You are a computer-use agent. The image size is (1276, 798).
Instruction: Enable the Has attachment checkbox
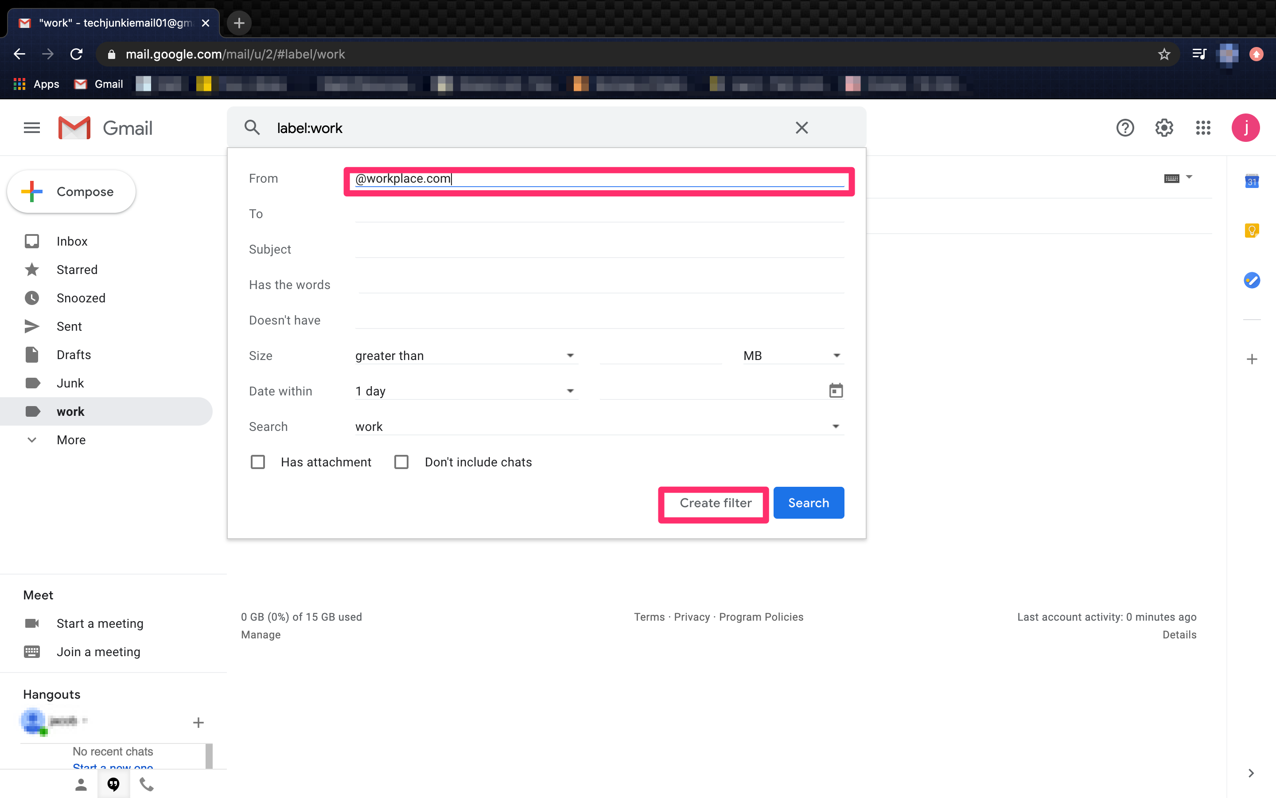(x=258, y=462)
